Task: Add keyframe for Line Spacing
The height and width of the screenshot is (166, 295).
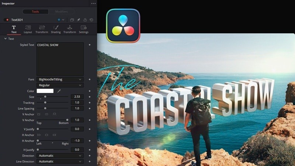Action: pos(90,108)
